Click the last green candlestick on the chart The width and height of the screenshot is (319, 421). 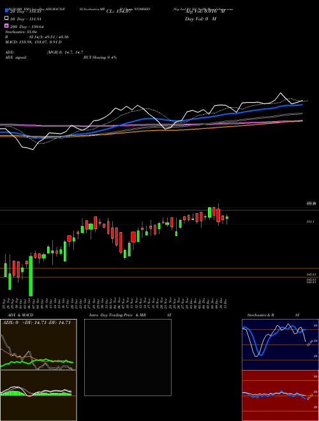point(227,218)
